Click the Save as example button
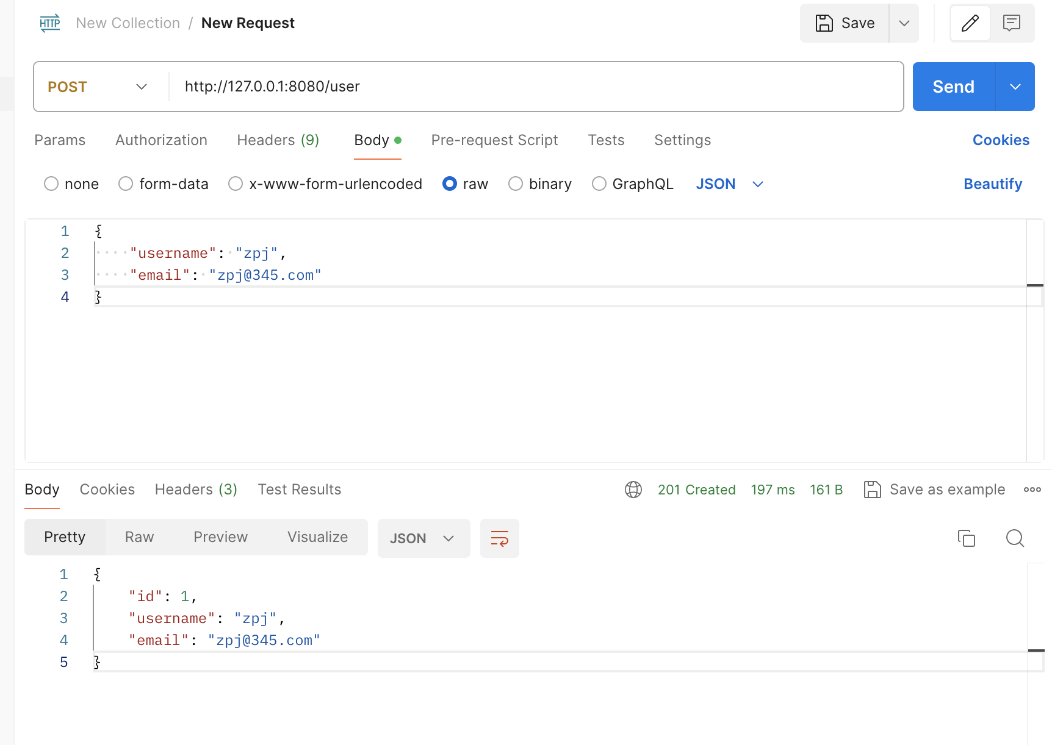This screenshot has width=1052, height=745. (934, 490)
